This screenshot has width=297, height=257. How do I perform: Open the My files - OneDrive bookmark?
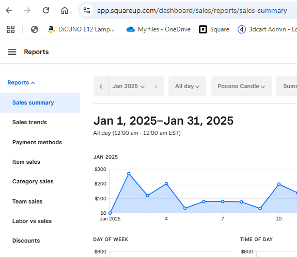click(159, 29)
